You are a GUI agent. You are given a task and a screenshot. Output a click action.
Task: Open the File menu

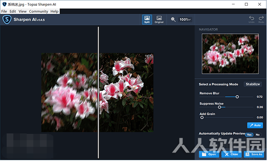(4, 11)
